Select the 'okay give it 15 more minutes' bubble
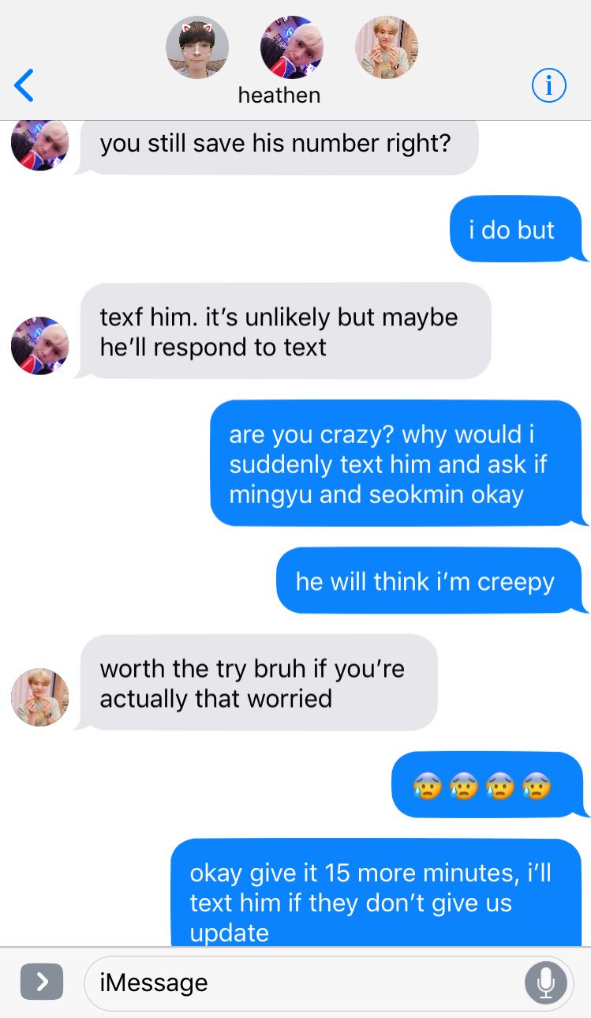Viewport: 591px width, 1018px height. coord(377,892)
